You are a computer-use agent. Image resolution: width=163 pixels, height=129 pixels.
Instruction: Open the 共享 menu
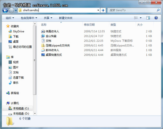pyautogui.click(x=48, y=18)
